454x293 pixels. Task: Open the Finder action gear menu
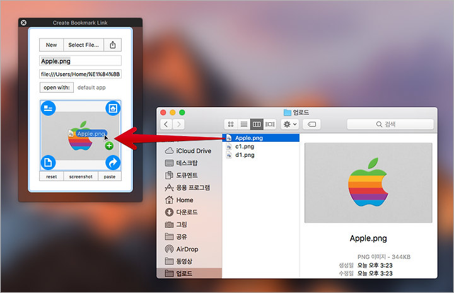click(x=290, y=124)
